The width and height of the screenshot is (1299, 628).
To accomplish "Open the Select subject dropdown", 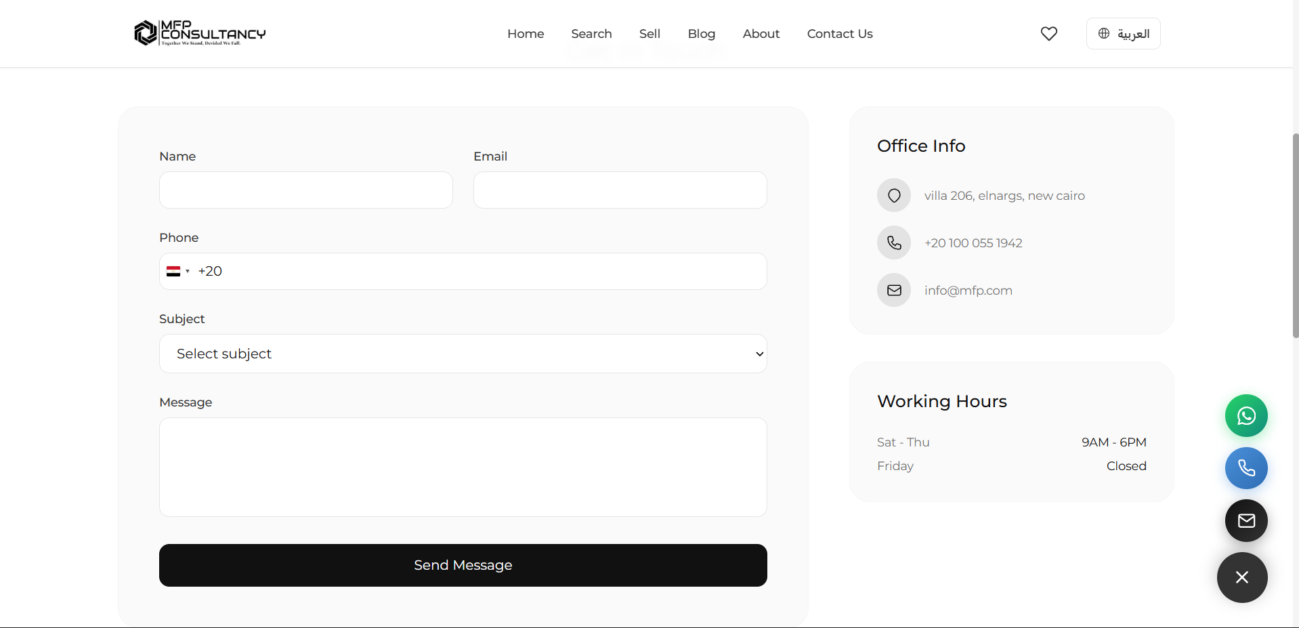I will click(x=463, y=353).
